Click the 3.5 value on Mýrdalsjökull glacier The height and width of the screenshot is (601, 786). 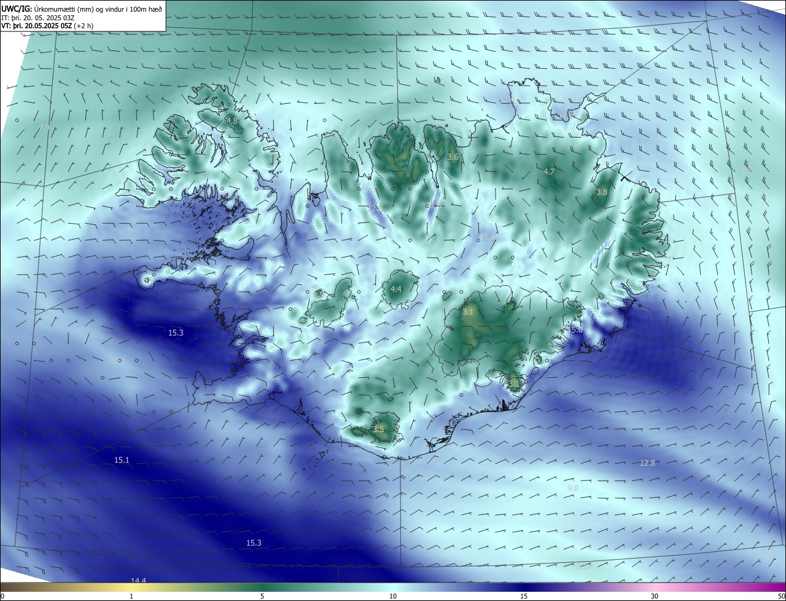(378, 429)
